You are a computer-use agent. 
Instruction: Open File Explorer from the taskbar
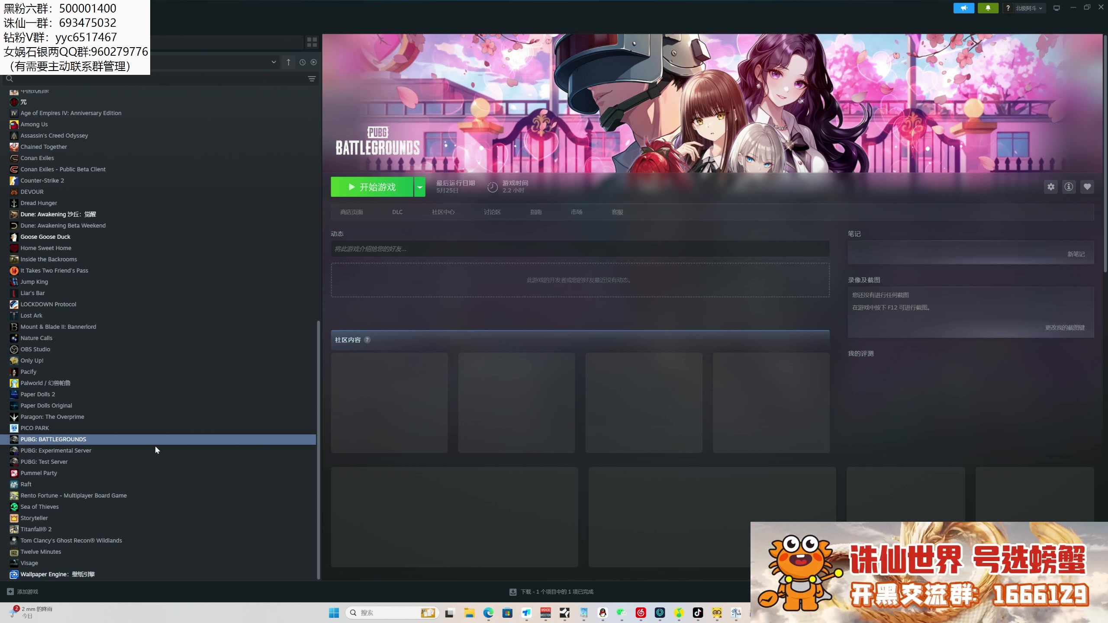coord(469,613)
